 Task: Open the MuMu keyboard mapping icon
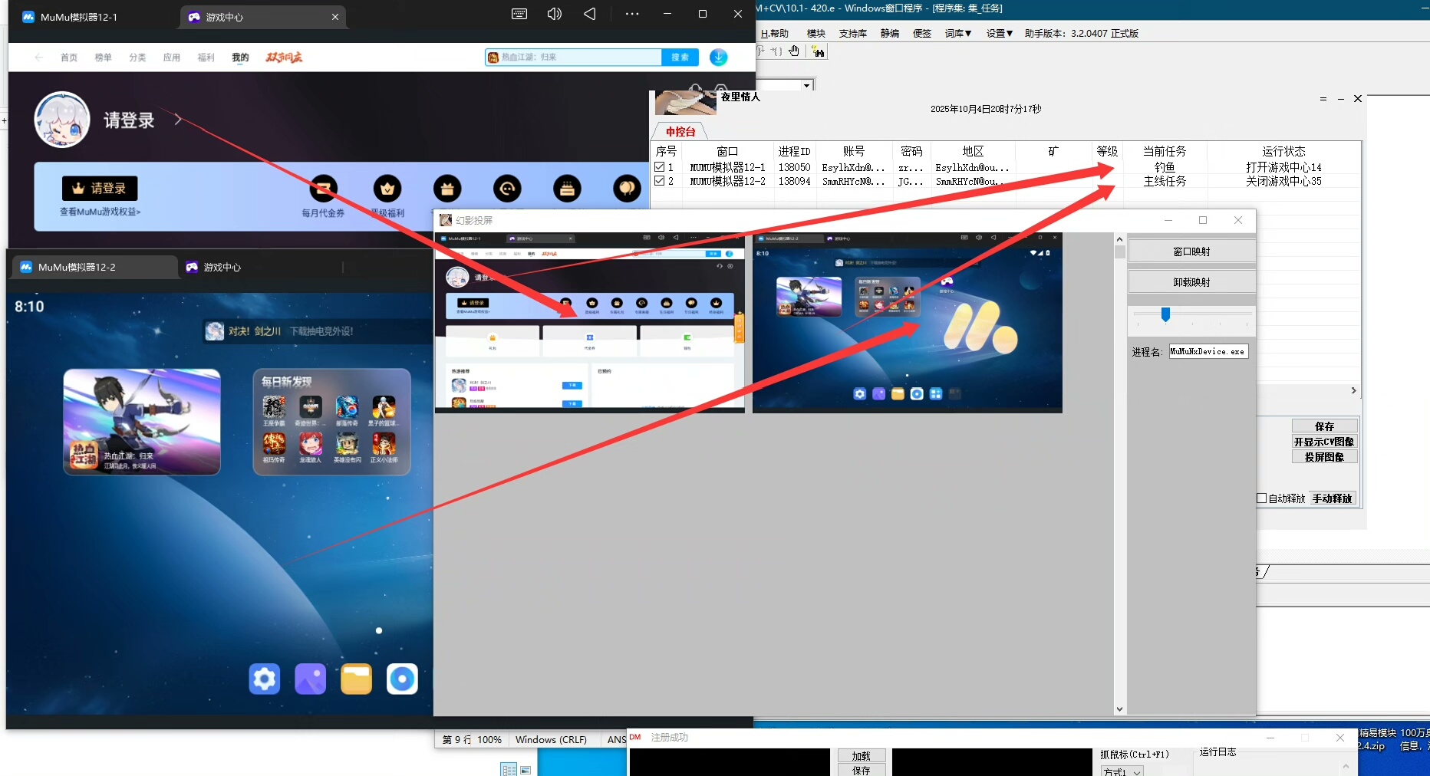(x=519, y=14)
